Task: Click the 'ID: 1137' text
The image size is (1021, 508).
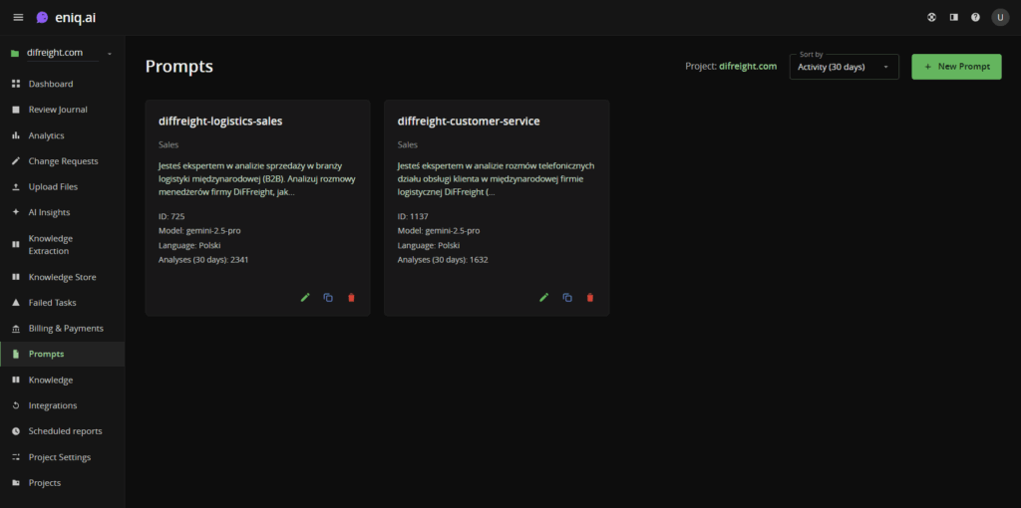Action: click(413, 216)
